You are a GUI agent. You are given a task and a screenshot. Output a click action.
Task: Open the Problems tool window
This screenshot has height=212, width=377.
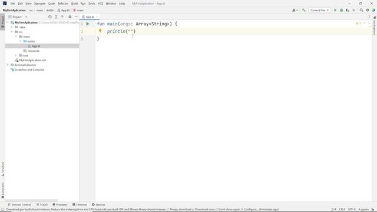60,204
